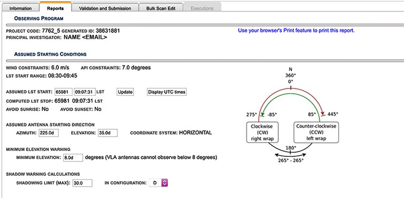Image resolution: width=404 pixels, height=198 pixels.
Task: Click the Shadowing Limit (Max) field
Action: 83,183
